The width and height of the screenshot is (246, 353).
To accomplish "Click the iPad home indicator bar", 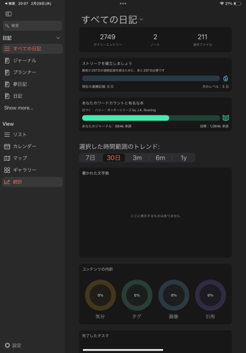I will click(123, 350).
